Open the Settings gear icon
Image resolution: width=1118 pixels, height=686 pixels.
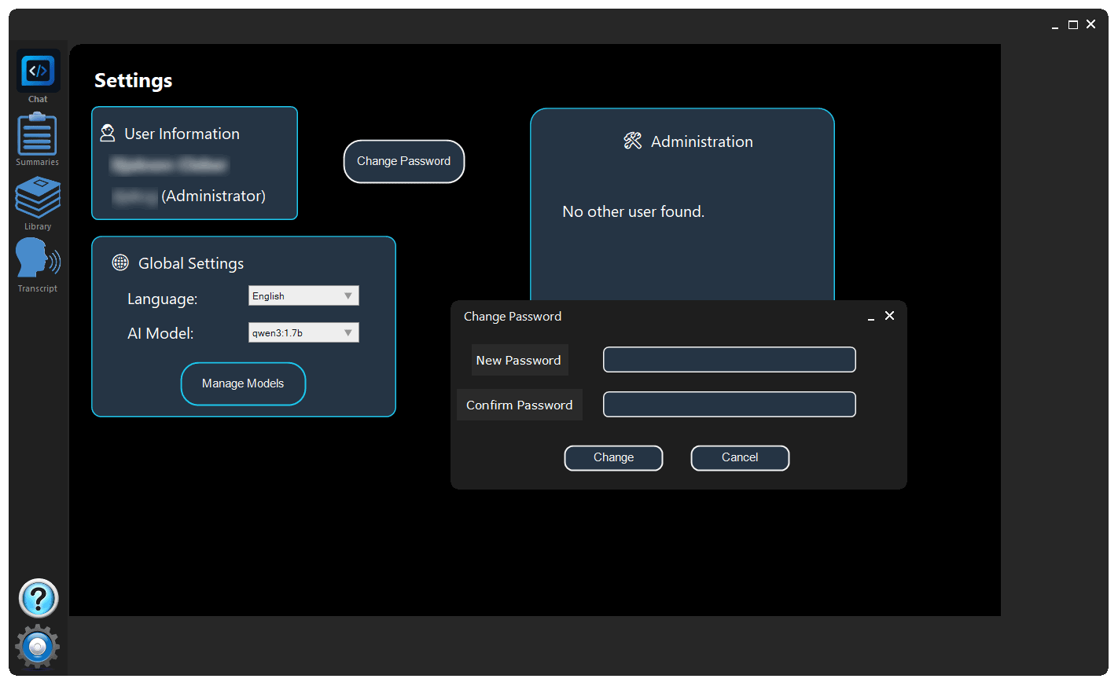[37, 647]
